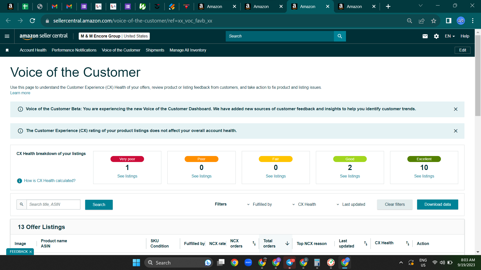Image resolution: width=481 pixels, height=270 pixels.
Task: See listings under Good
Action: 350,176
